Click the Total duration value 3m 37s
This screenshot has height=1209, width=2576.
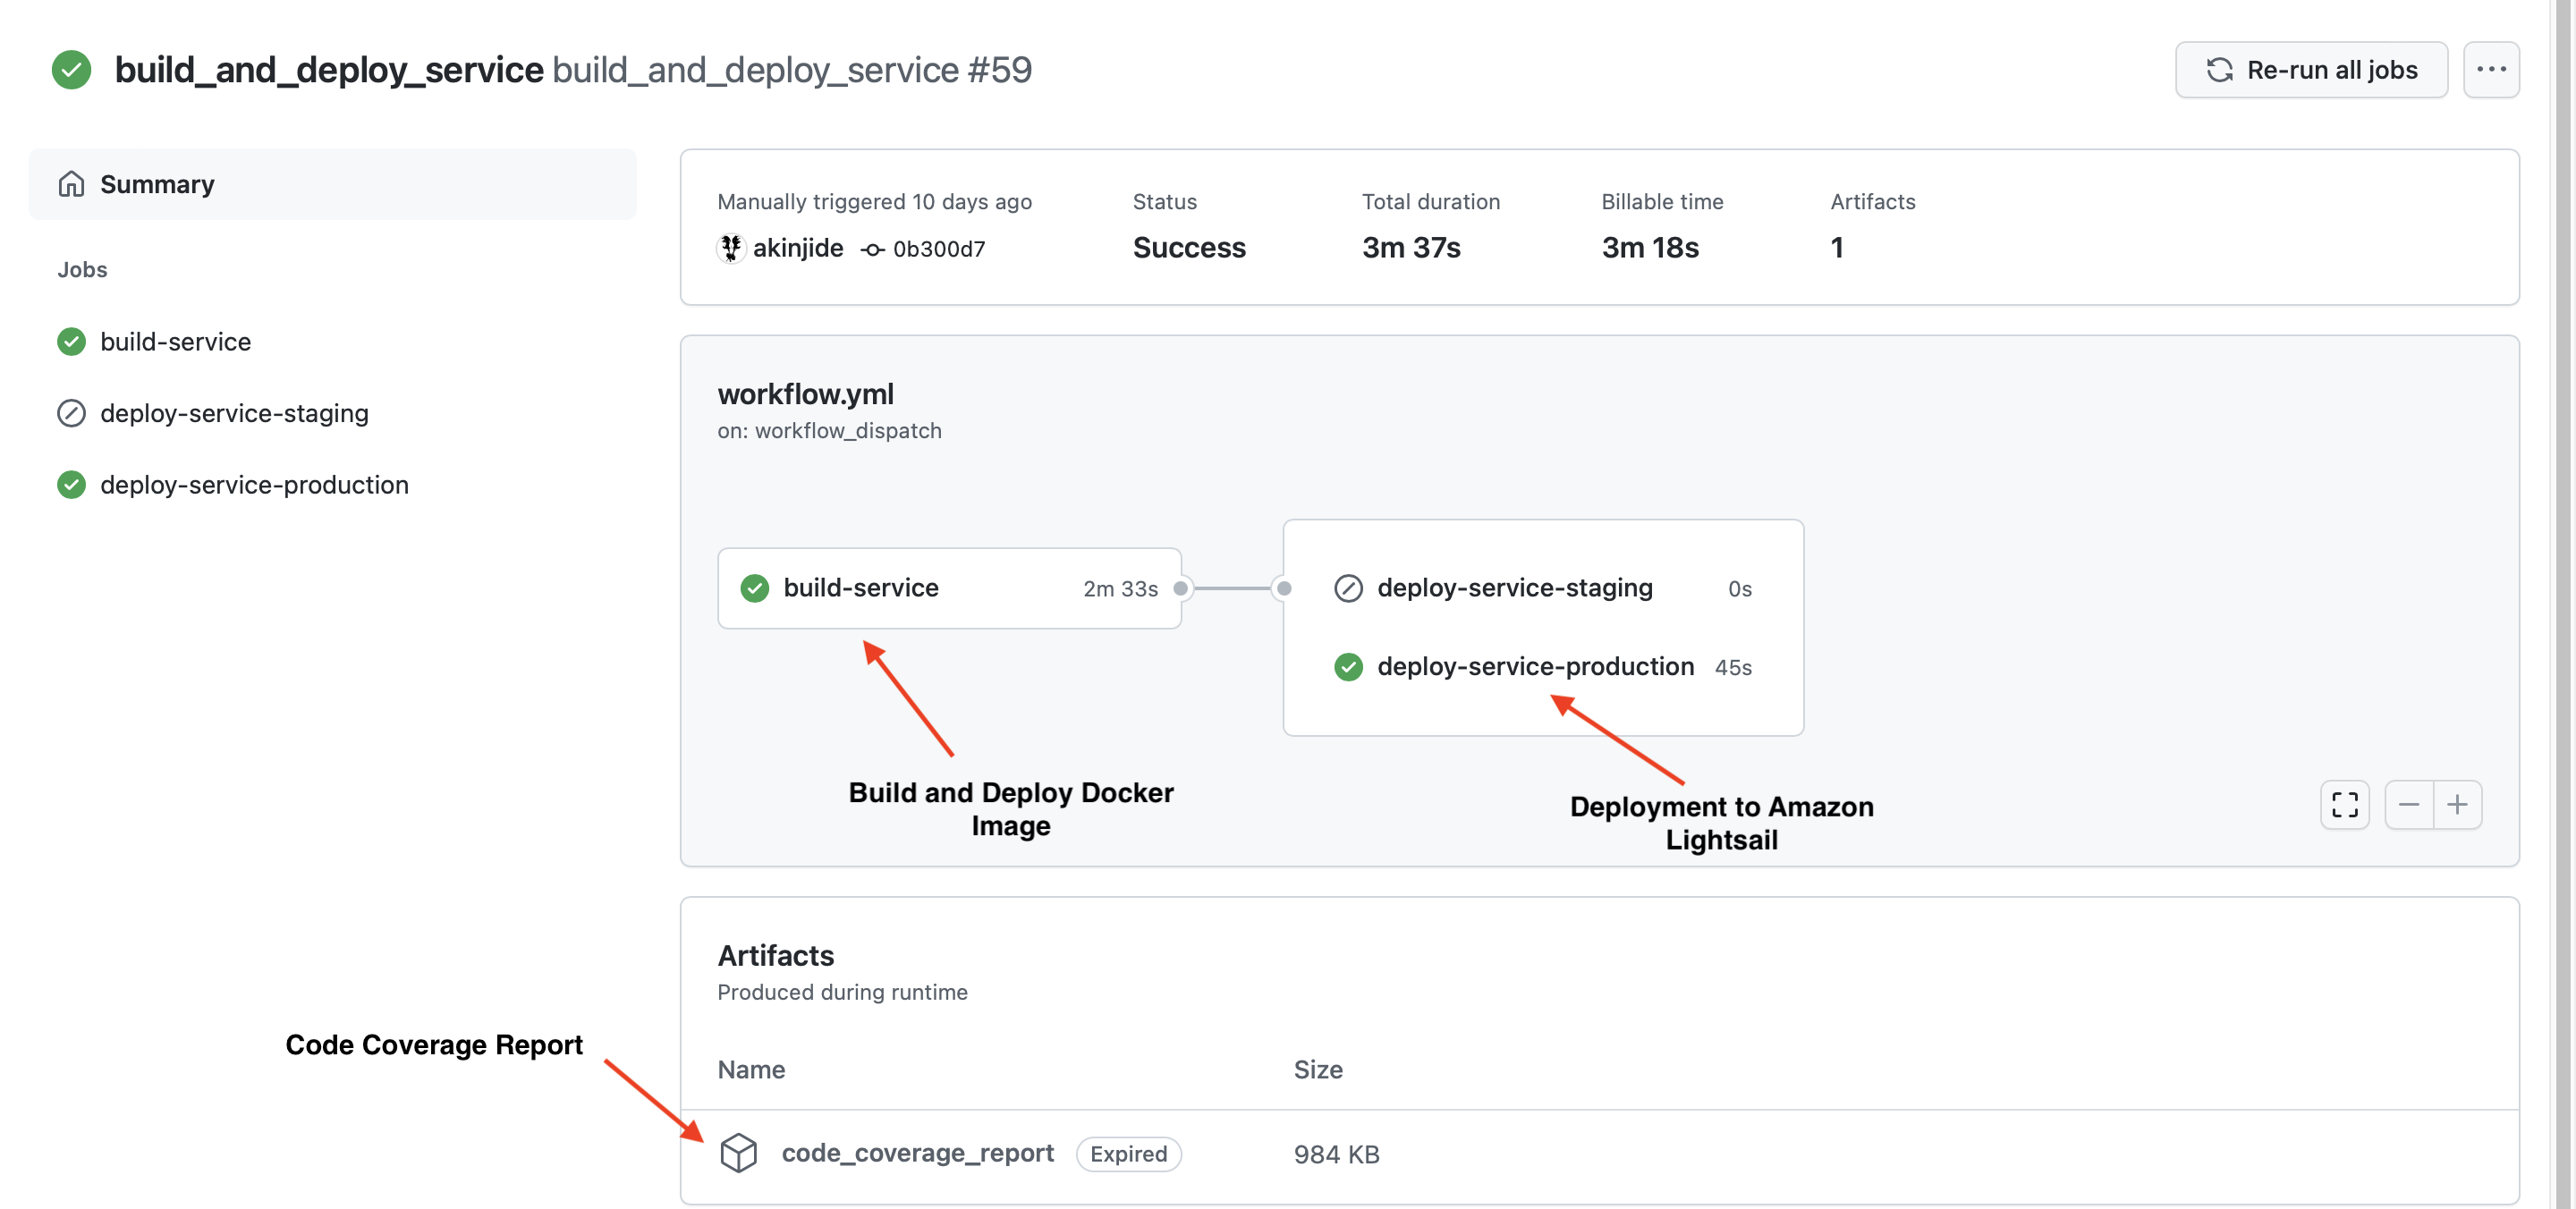click(1411, 248)
